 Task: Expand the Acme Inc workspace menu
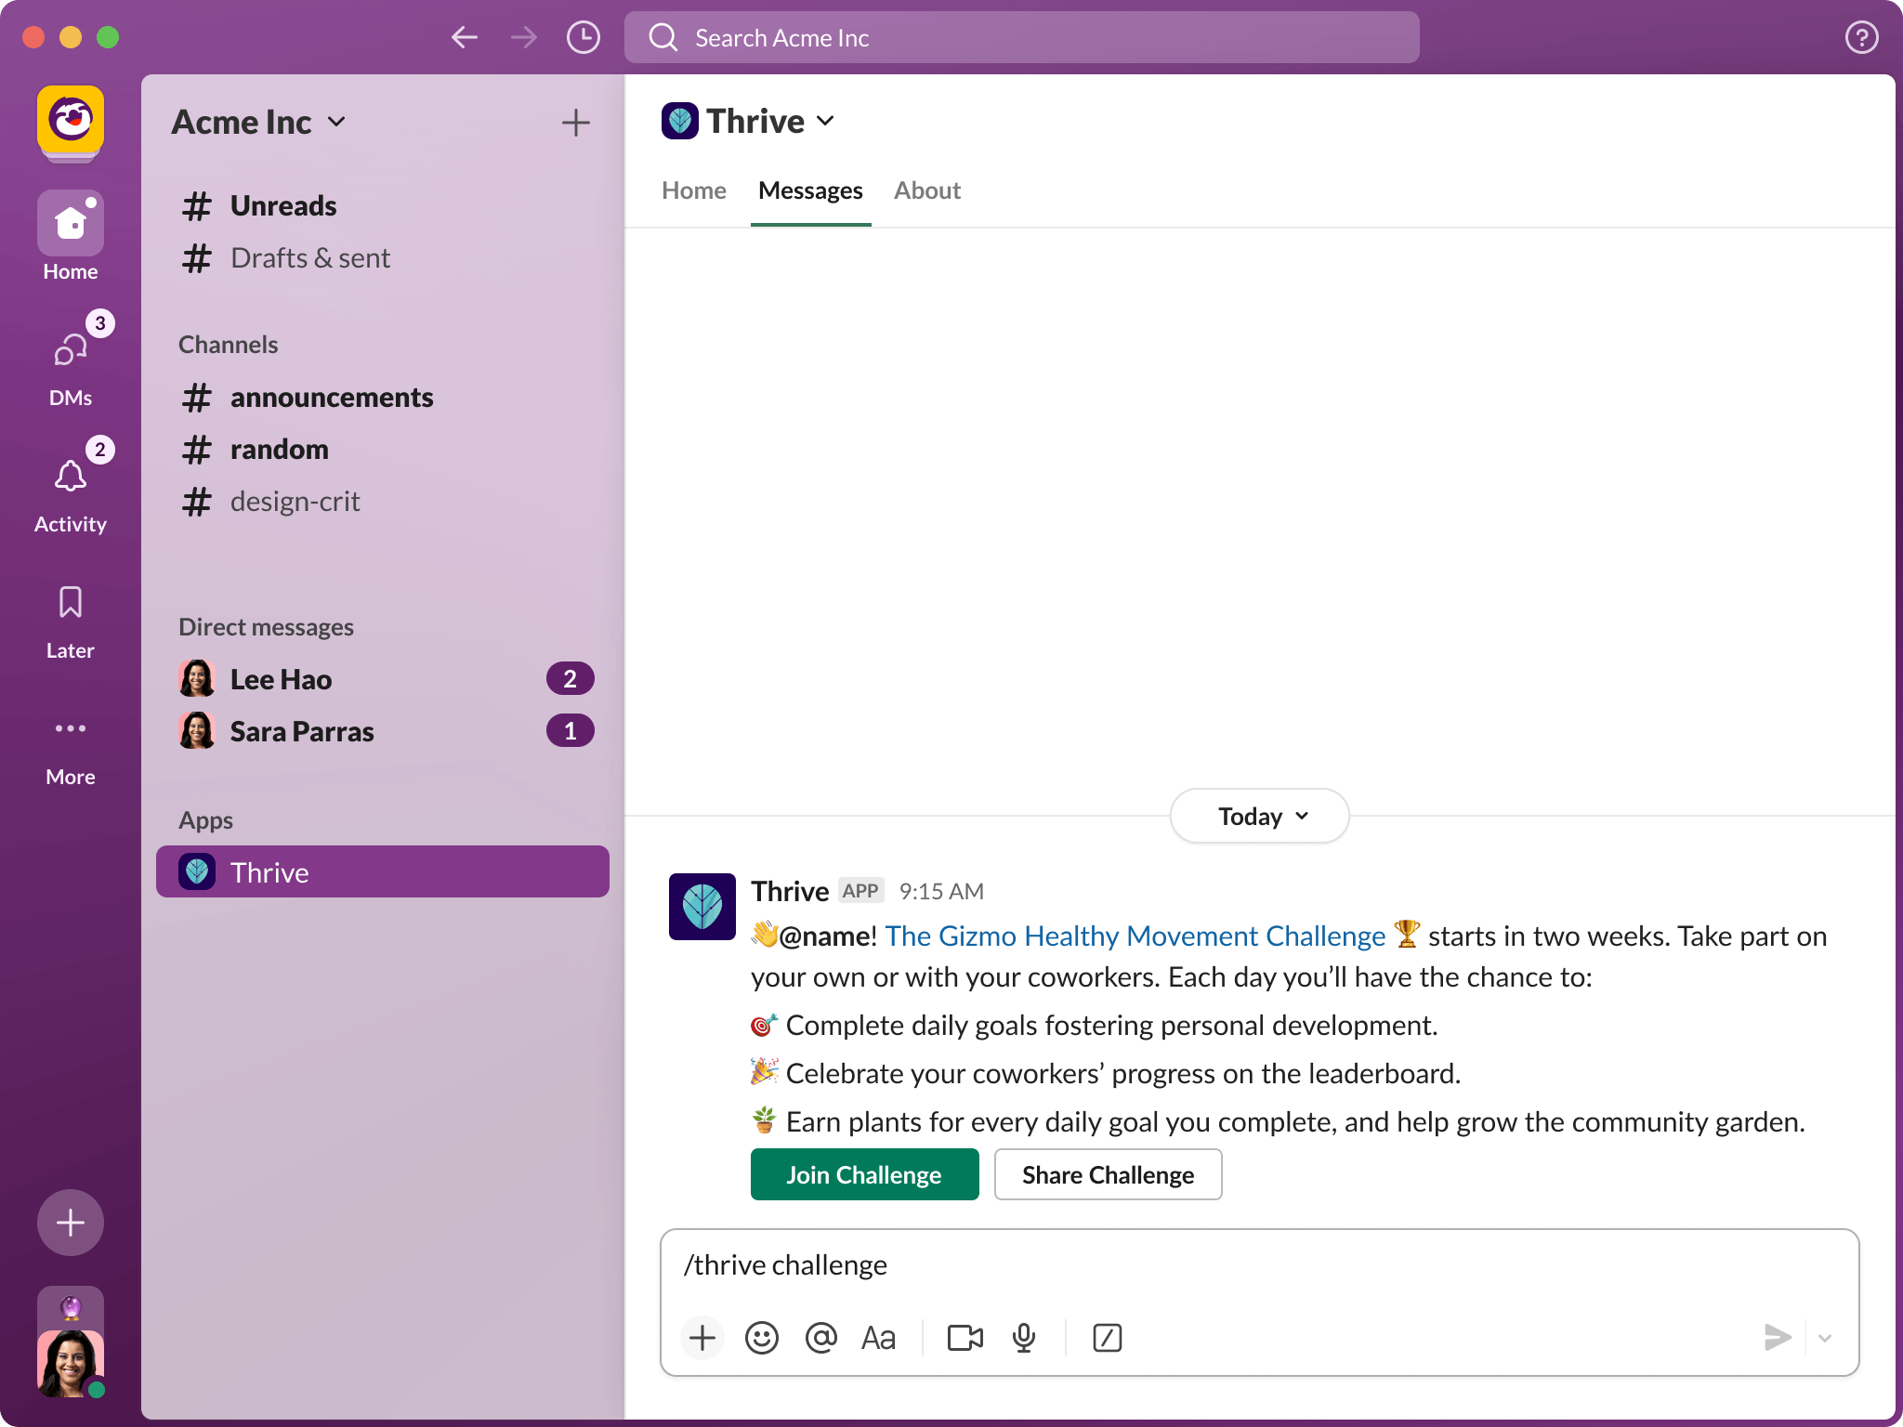(x=259, y=123)
